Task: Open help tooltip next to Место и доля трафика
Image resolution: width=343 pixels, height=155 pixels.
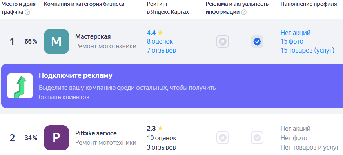Action: coord(27,12)
